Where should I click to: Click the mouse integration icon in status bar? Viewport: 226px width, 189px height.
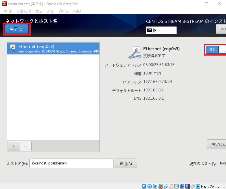click(193, 186)
